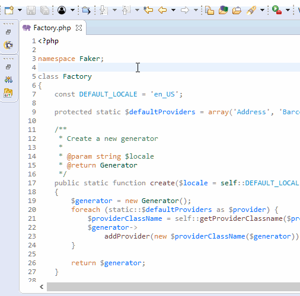This screenshot has width=300, height=296.
Task: Click the Search flashlight icon
Action: coord(251,10)
